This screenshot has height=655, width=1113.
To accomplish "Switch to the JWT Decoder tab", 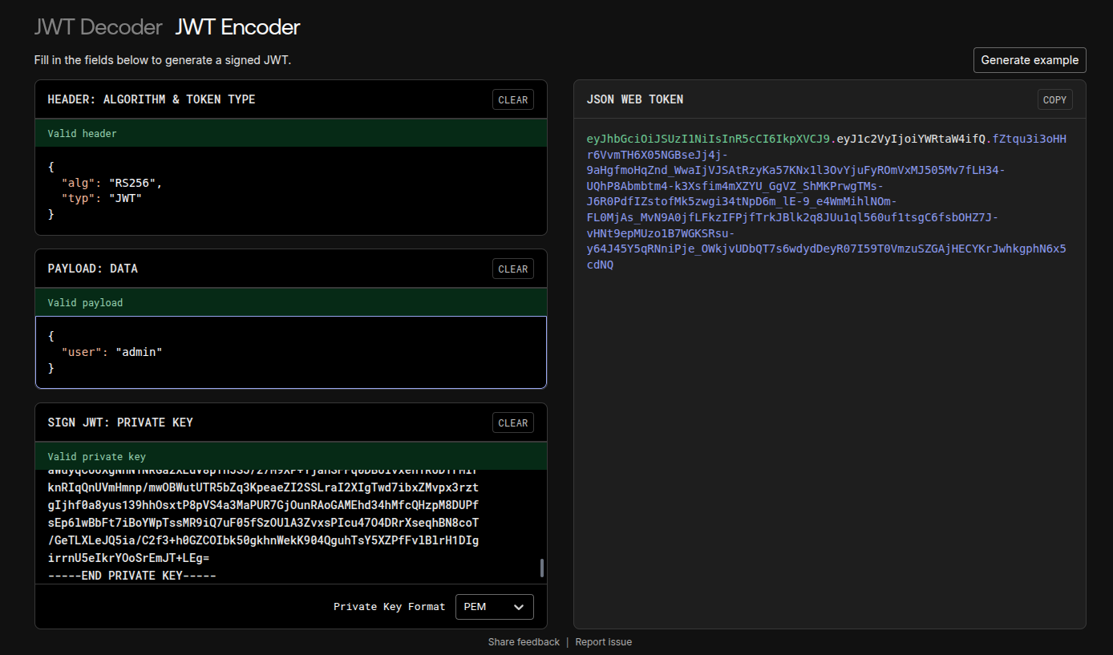I will [98, 27].
